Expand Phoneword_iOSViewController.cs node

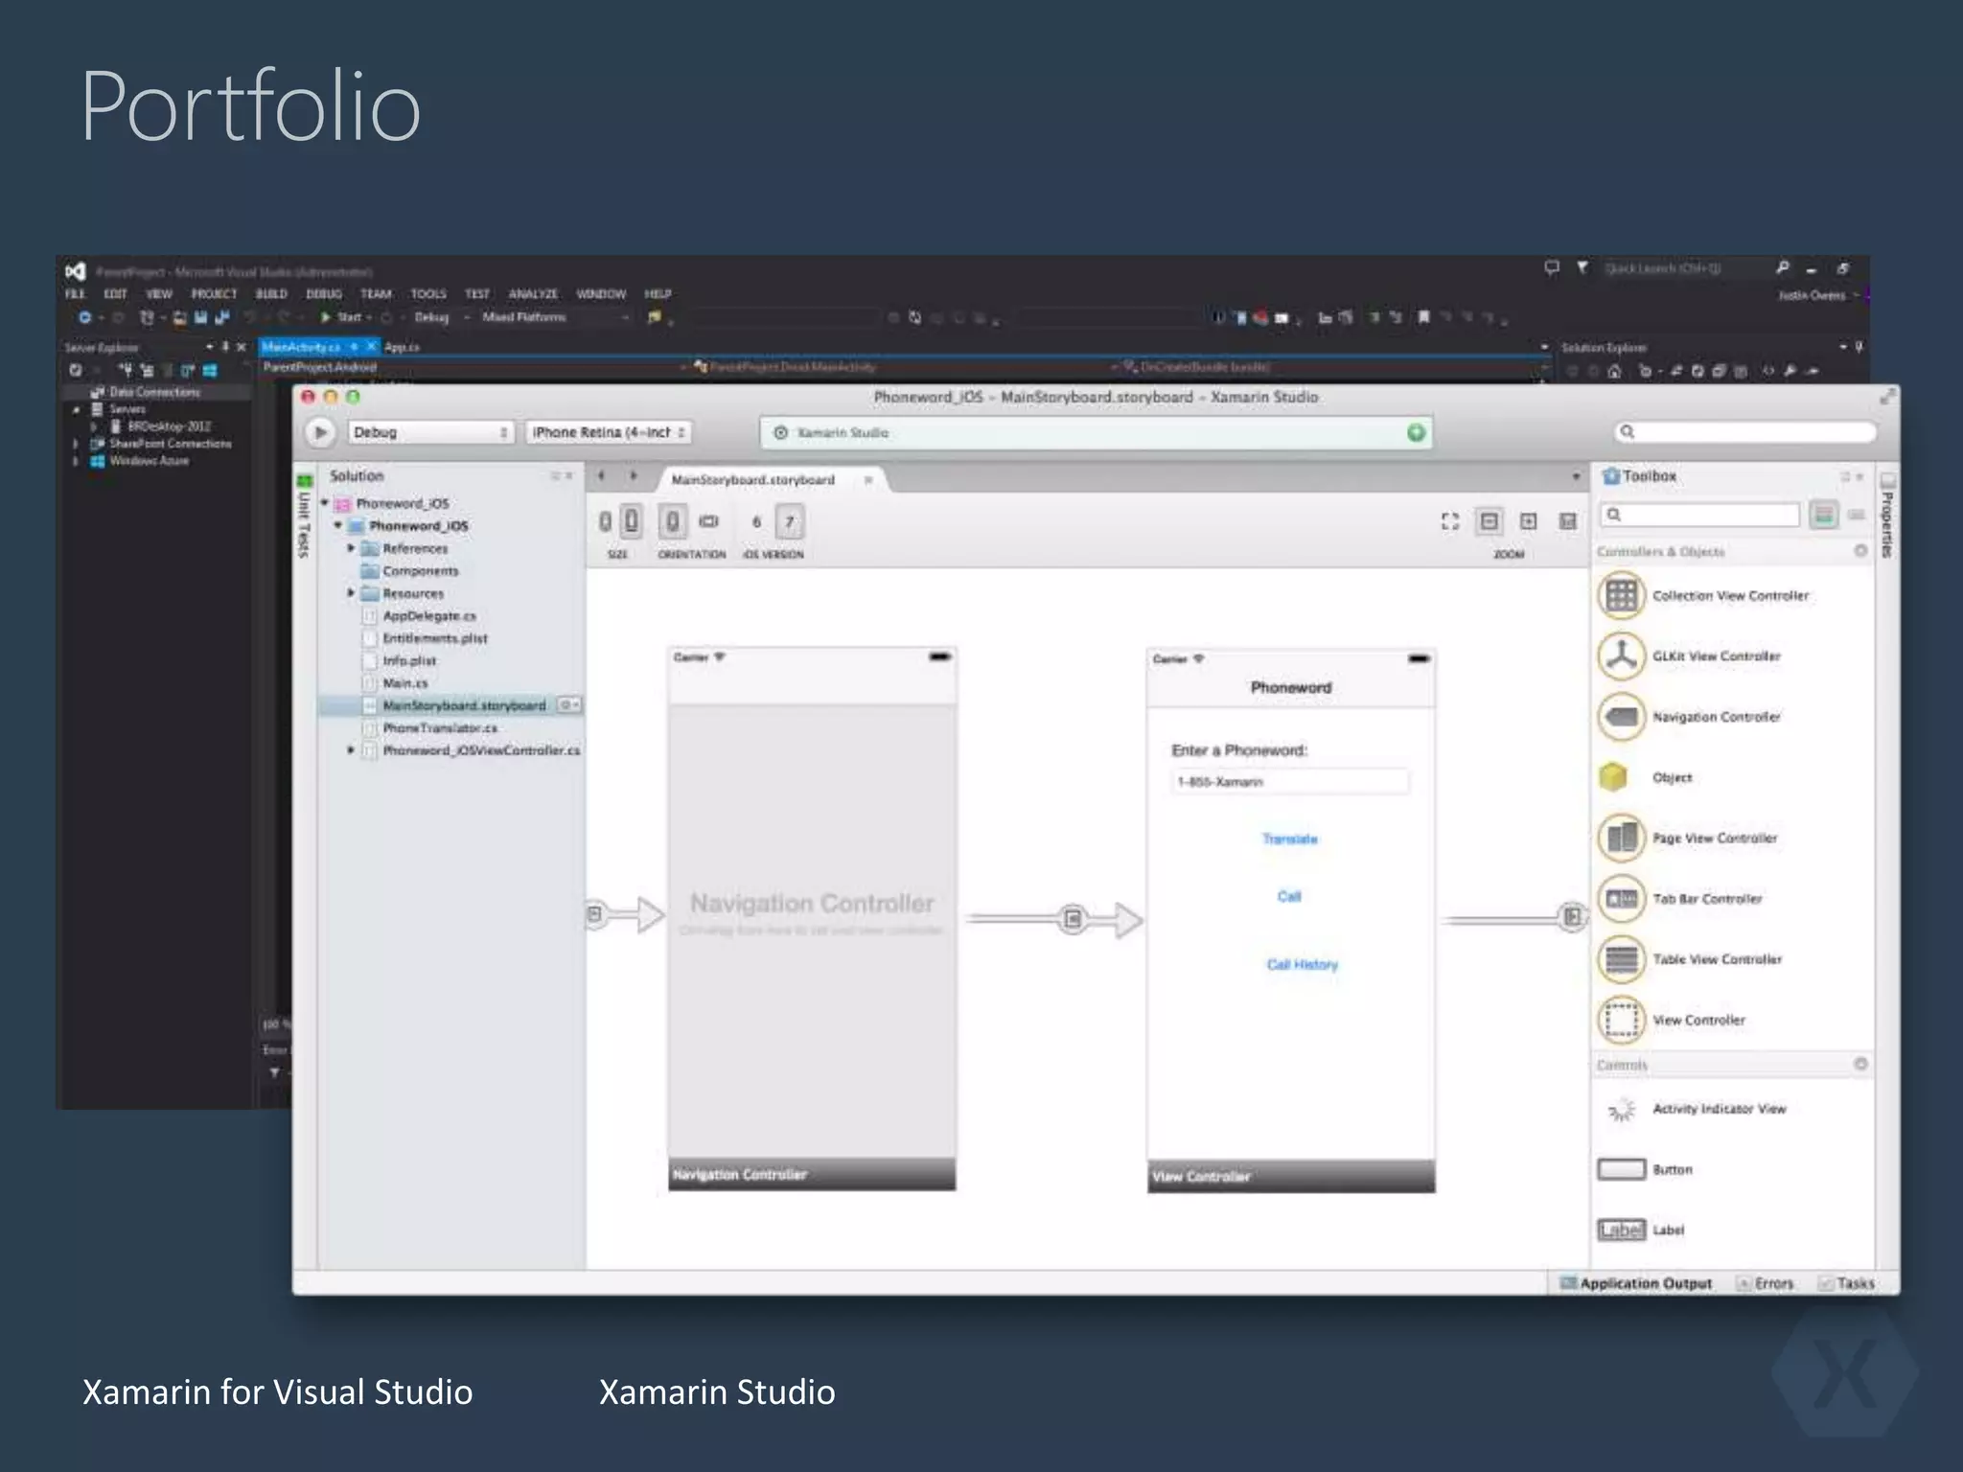pyautogui.click(x=351, y=750)
